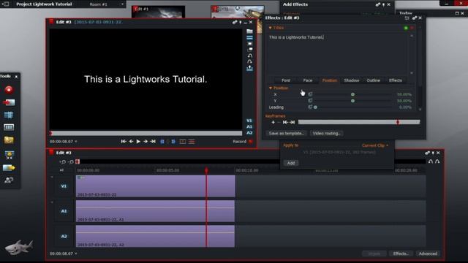Image resolution: width=468 pixels, height=263 pixels.
Task: Go to previous keyframe in Effects panel
Action: tap(285, 122)
